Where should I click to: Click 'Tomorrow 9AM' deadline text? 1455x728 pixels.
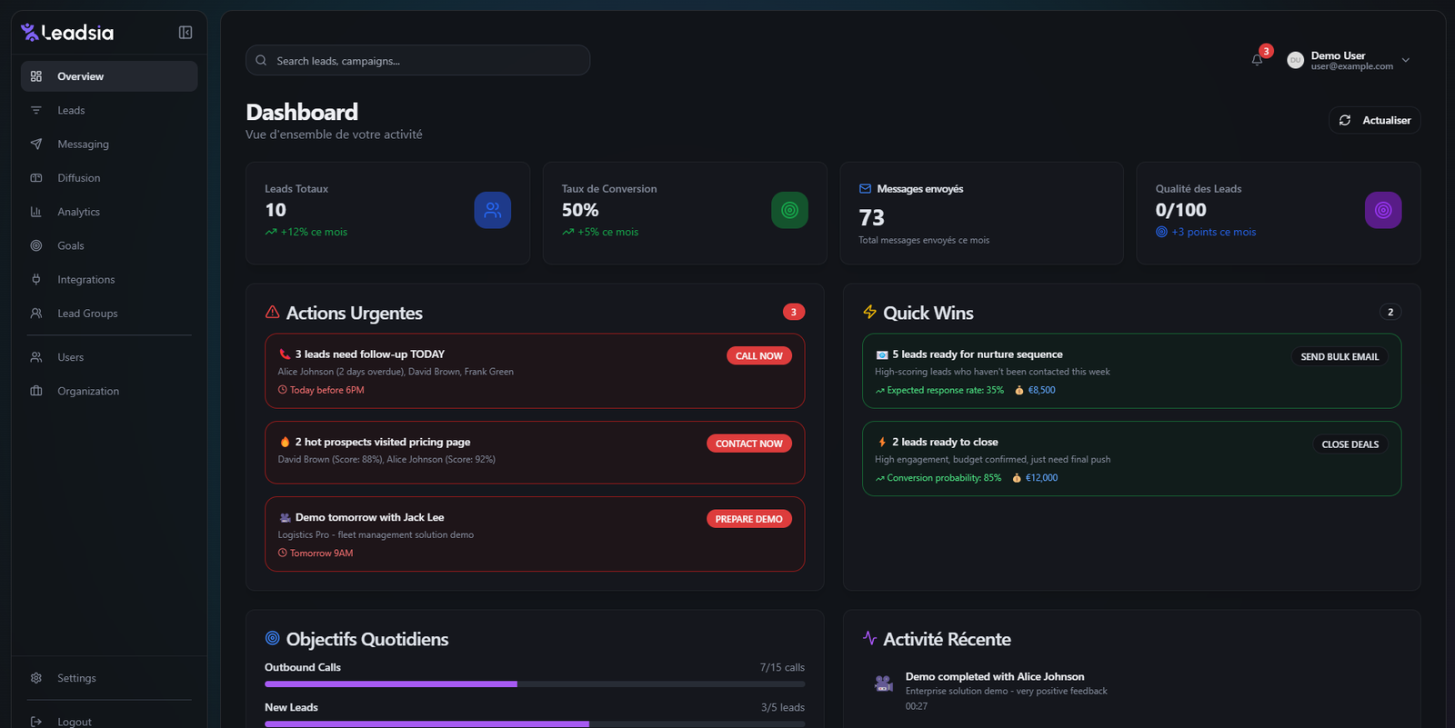click(322, 553)
